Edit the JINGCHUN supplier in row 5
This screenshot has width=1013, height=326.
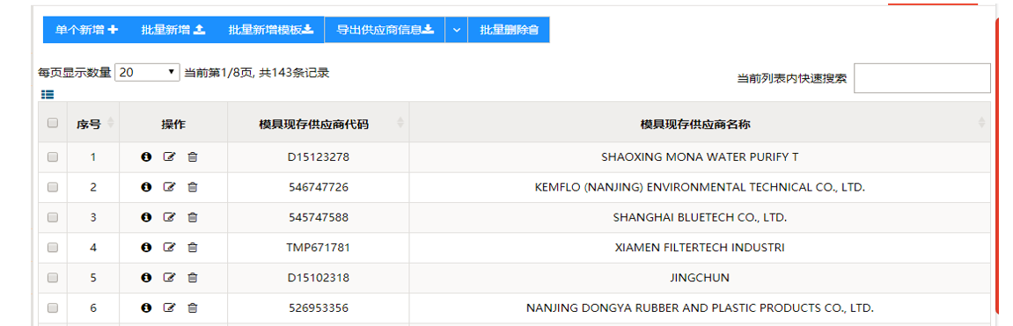point(169,278)
